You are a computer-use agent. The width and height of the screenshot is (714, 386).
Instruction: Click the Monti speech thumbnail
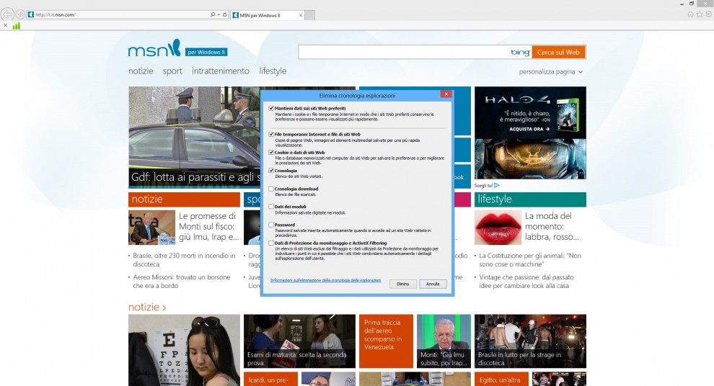tap(151, 228)
